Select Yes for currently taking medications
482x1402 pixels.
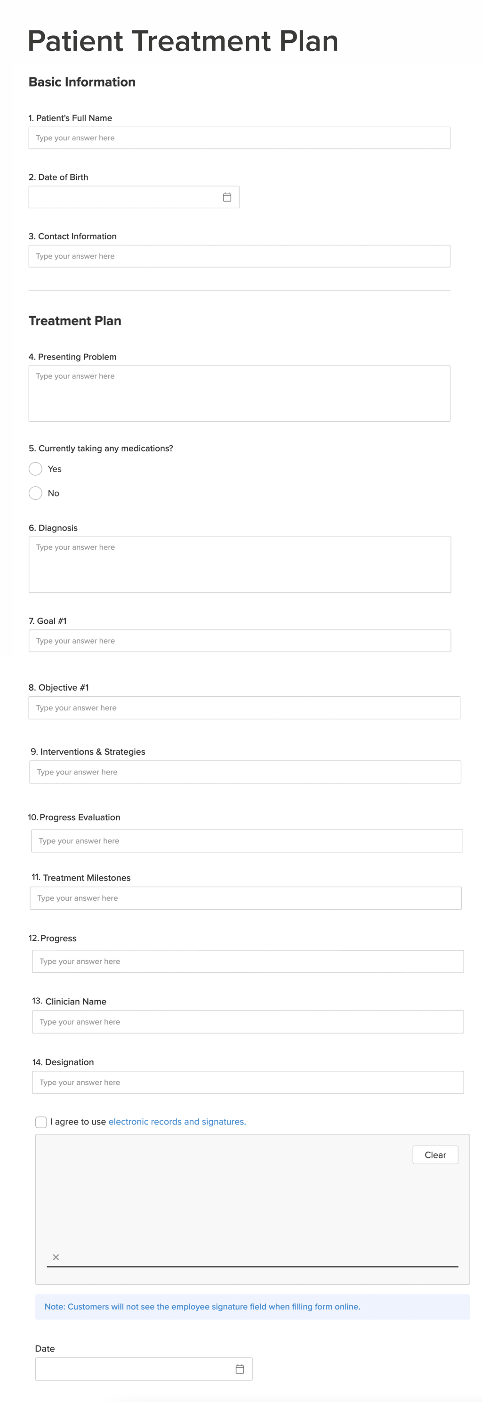coord(35,469)
